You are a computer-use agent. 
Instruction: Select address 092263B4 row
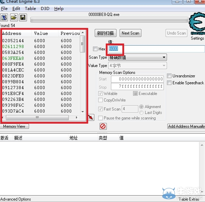point(40,99)
